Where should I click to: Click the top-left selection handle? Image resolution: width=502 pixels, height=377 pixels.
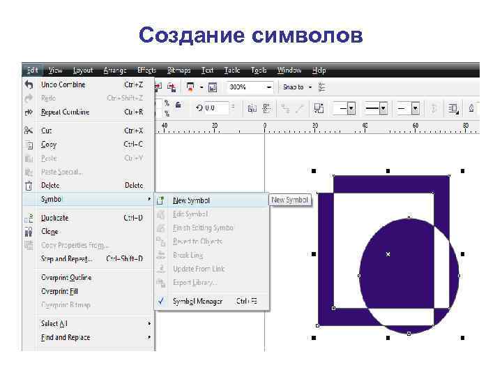click(x=314, y=171)
